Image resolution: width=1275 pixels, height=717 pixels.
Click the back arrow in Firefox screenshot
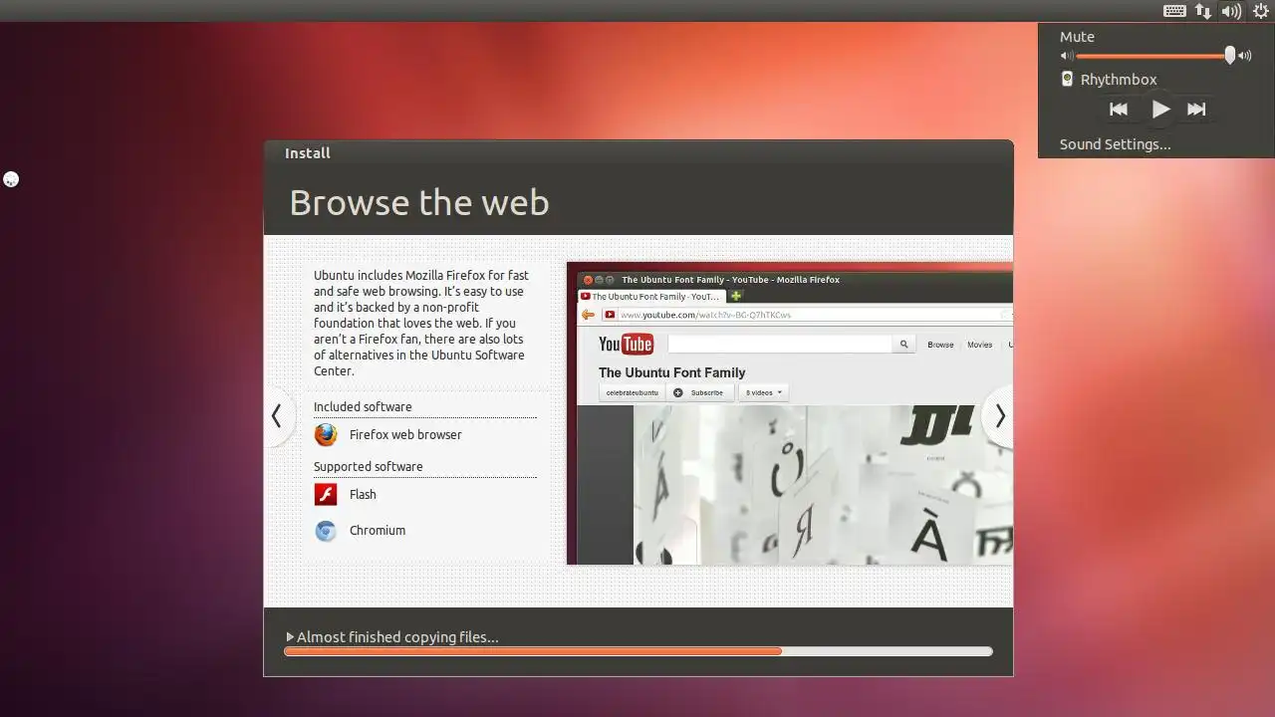click(x=588, y=315)
